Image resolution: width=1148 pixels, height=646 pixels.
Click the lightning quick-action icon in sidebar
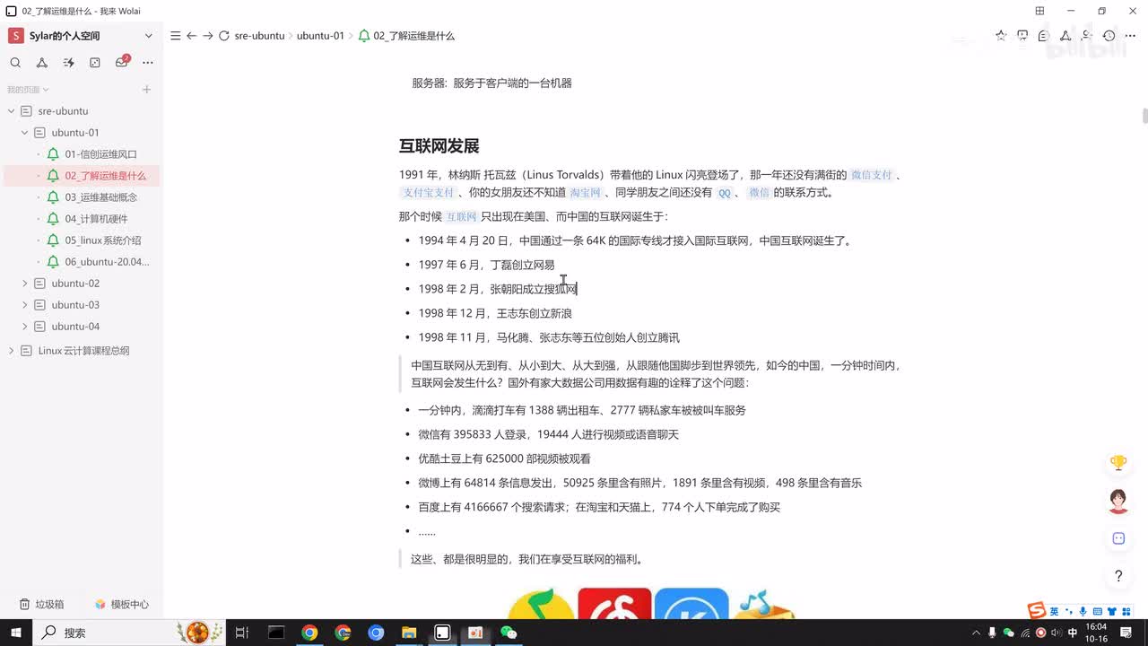click(68, 63)
